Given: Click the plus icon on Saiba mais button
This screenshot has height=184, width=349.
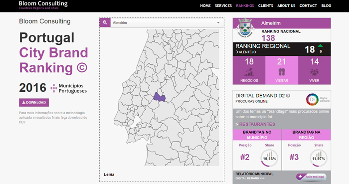Looking at the screenshot, I should point(300,177).
